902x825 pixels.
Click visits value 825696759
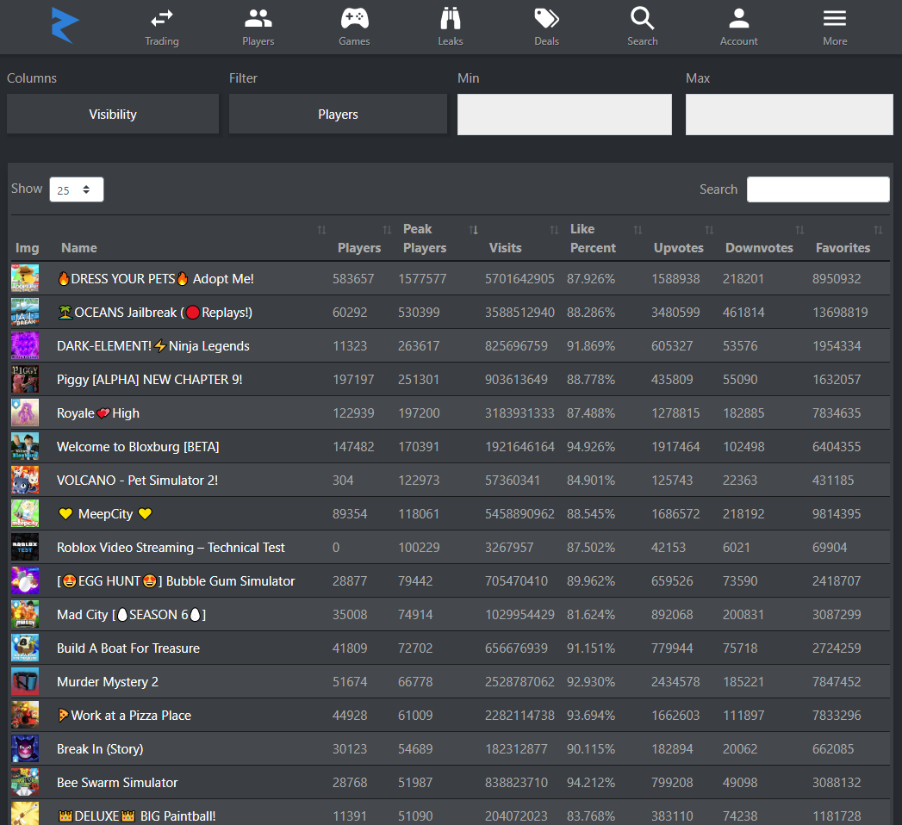[516, 346]
